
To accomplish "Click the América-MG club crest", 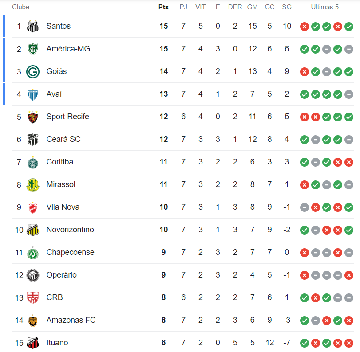I will pos(33,49).
